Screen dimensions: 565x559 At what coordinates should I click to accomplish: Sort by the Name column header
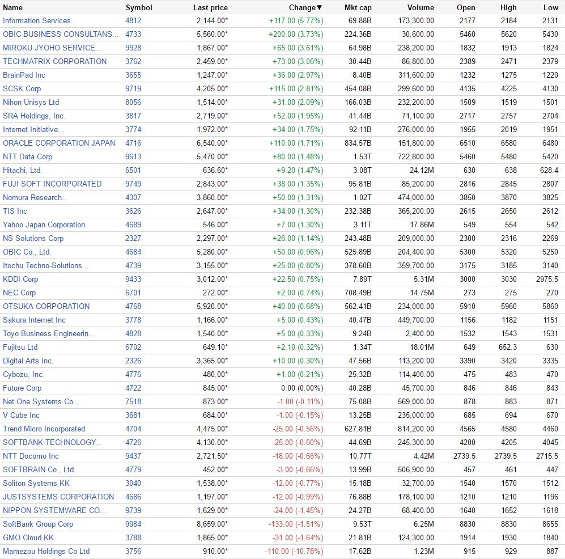(x=12, y=7)
